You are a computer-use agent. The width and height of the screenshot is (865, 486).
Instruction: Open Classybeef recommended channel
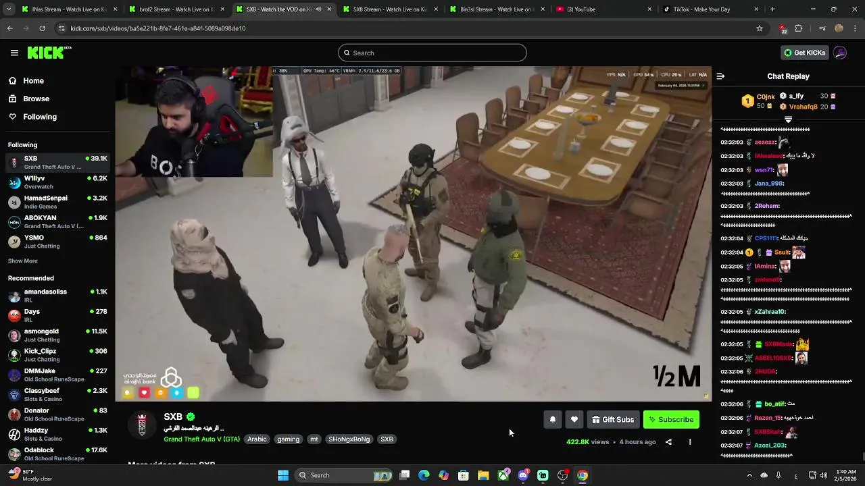[57, 394]
